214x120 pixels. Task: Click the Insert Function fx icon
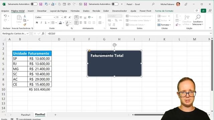(x=43, y=33)
